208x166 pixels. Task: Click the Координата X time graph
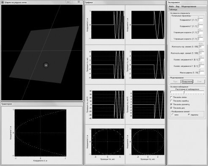pyautogui.click(x=108, y=25)
